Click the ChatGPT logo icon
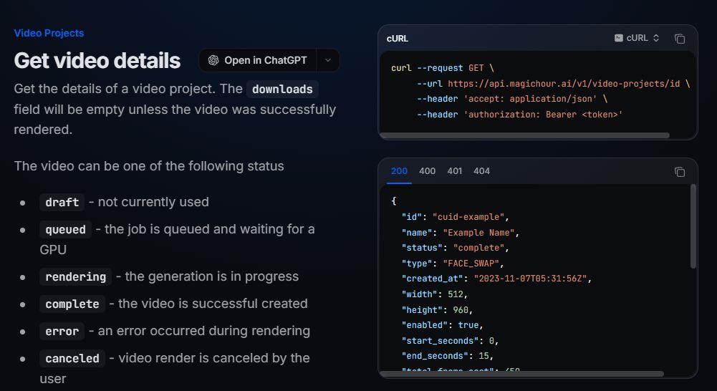 tap(213, 60)
